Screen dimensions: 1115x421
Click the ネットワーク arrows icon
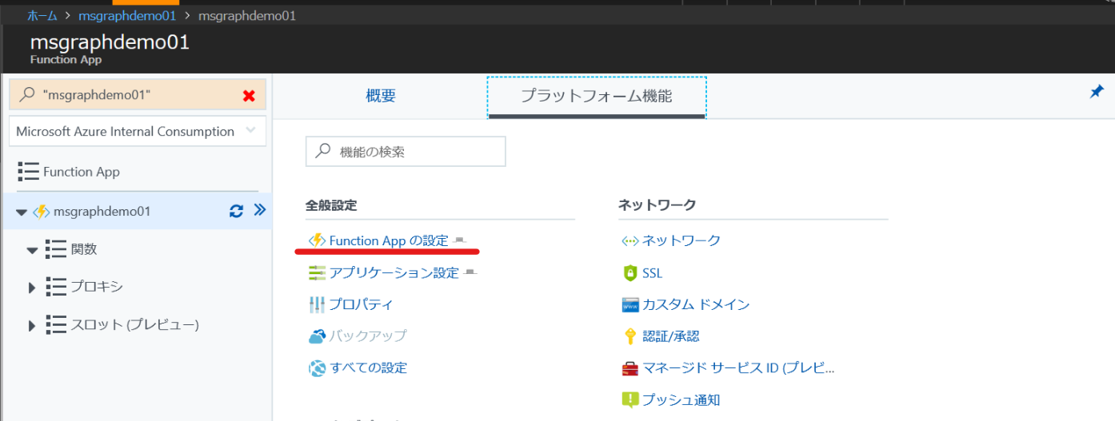click(630, 240)
